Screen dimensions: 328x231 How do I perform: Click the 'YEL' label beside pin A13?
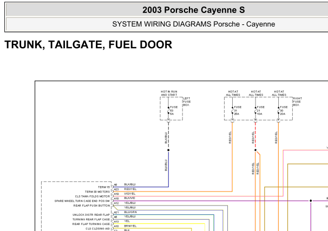click(x=127, y=221)
